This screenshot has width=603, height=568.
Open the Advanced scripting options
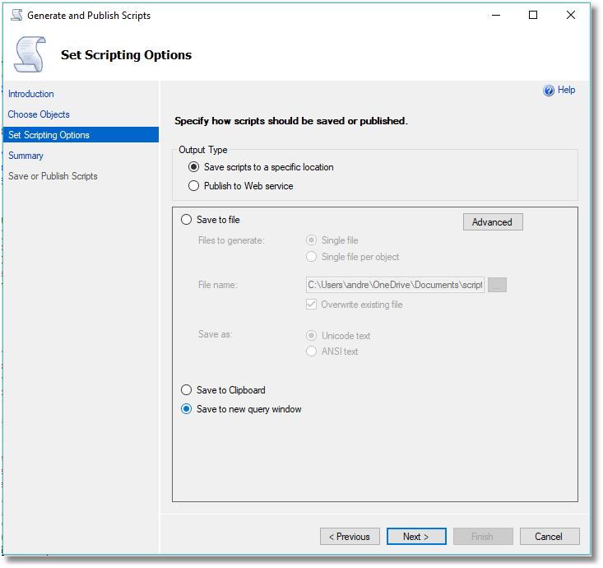tap(493, 222)
